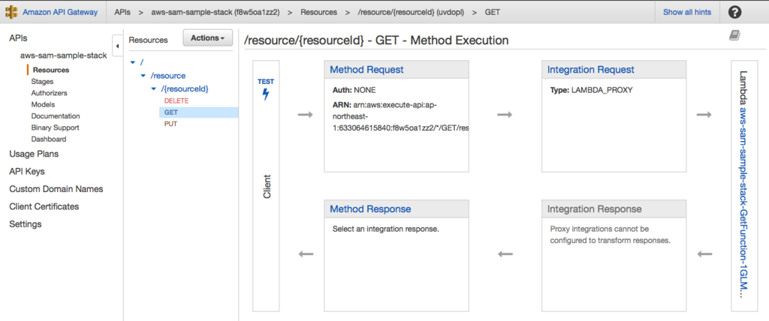Open Authorizers in the sidebar
769x321 pixels.
[x=49, y=92]
